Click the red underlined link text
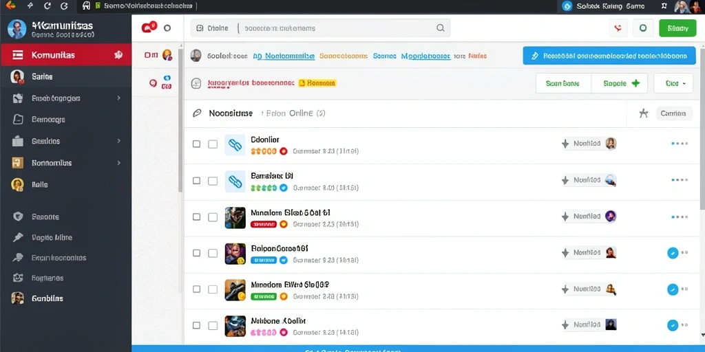 coord(251,83)
